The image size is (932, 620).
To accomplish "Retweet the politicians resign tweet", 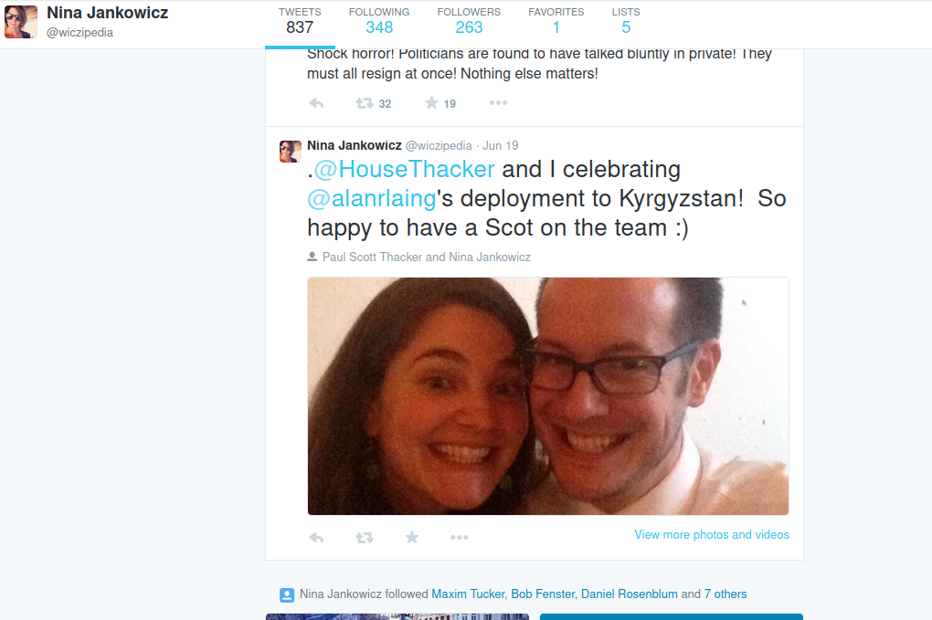I will tap(365, 103).
